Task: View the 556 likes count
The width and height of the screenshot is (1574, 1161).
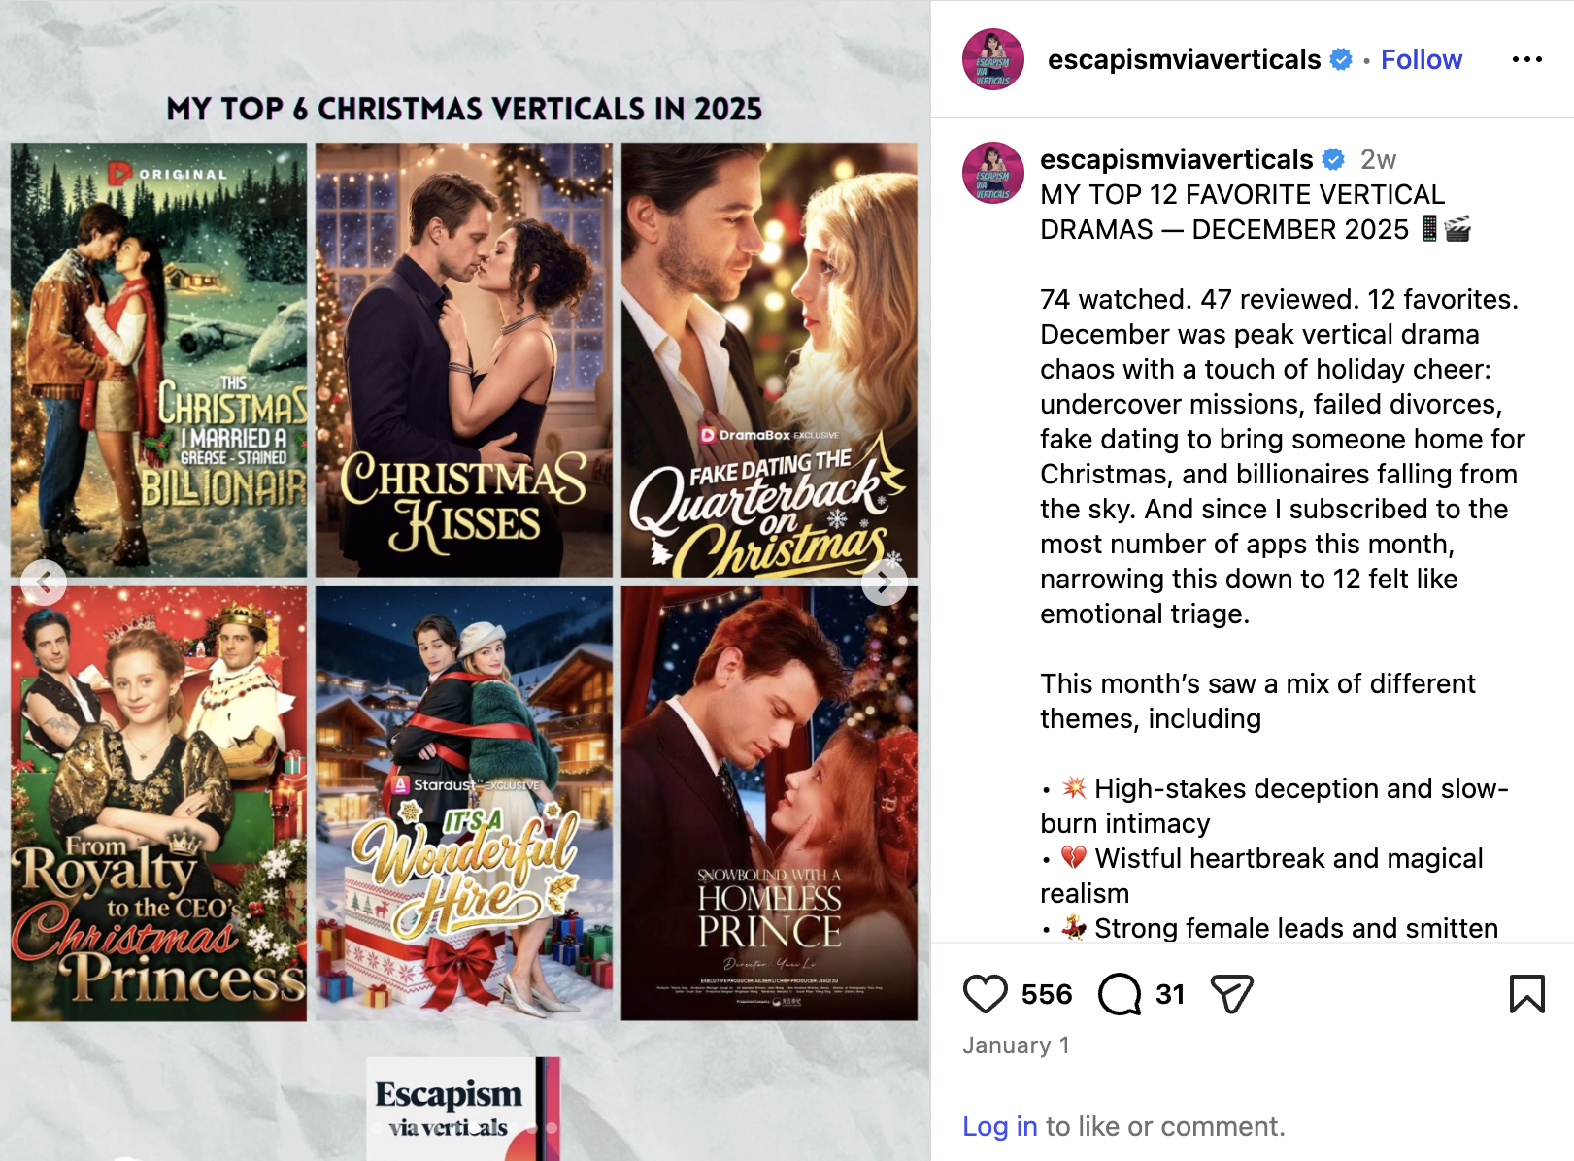Action: (x=1047, y=994)
